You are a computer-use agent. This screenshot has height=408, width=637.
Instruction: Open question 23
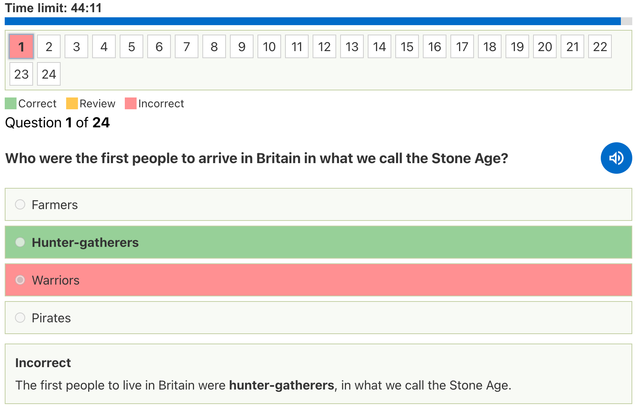21,74
